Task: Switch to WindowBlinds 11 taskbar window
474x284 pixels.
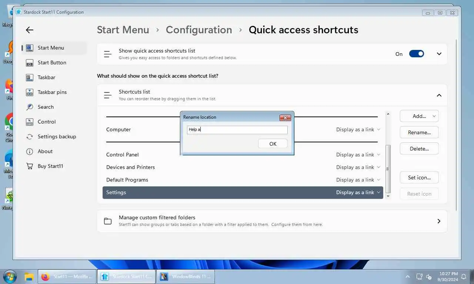Action: (x=186, y=277)
